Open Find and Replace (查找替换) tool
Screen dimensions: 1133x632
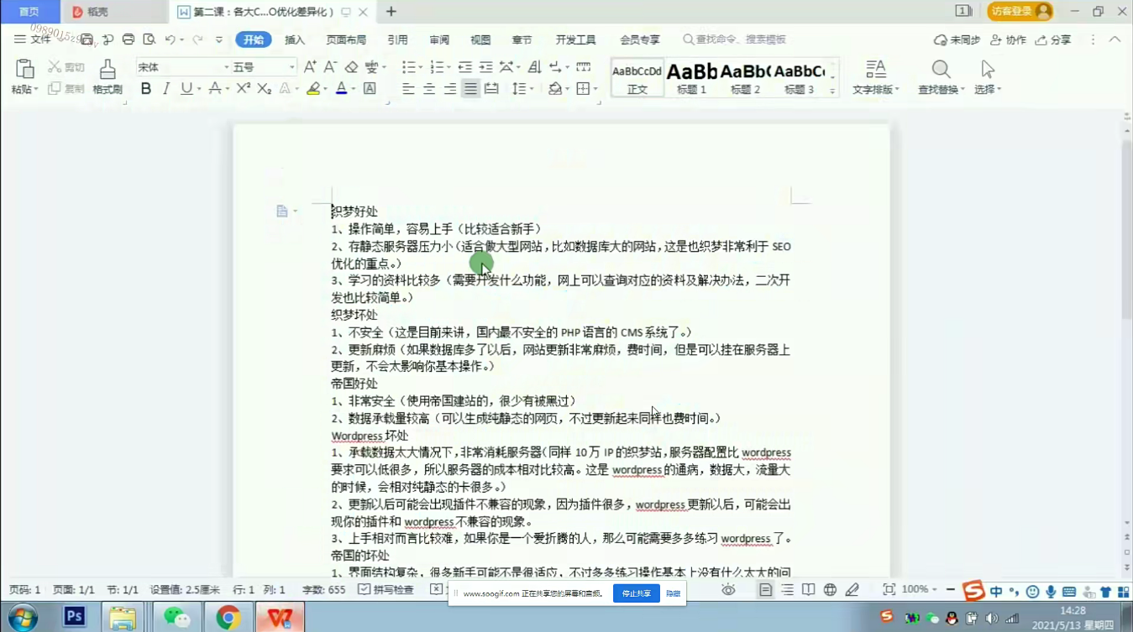pyautogui.click(x=941, y=76)
